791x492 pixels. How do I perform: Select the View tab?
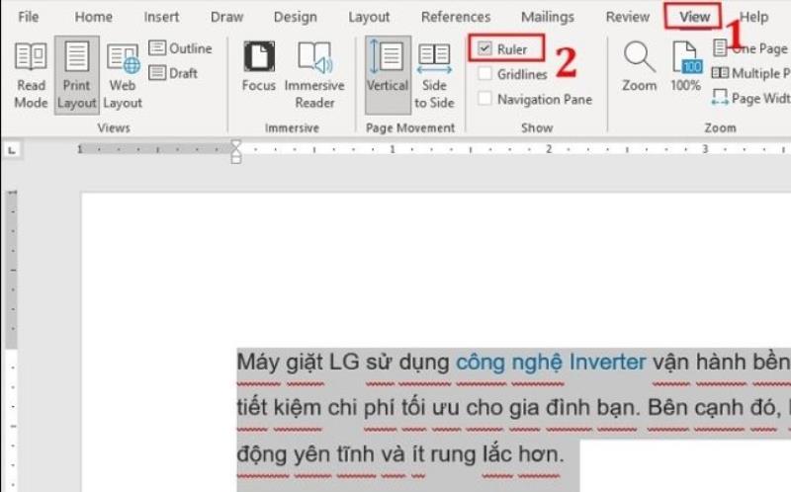tap(694, 17)
